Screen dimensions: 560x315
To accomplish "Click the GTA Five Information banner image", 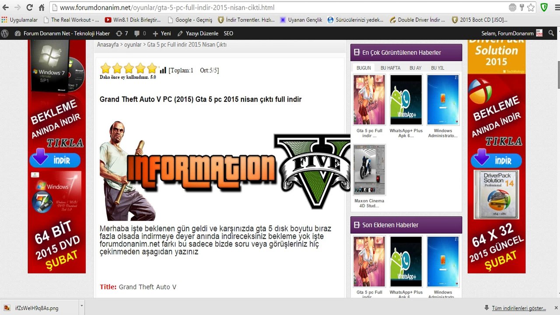I will point(225,171).
